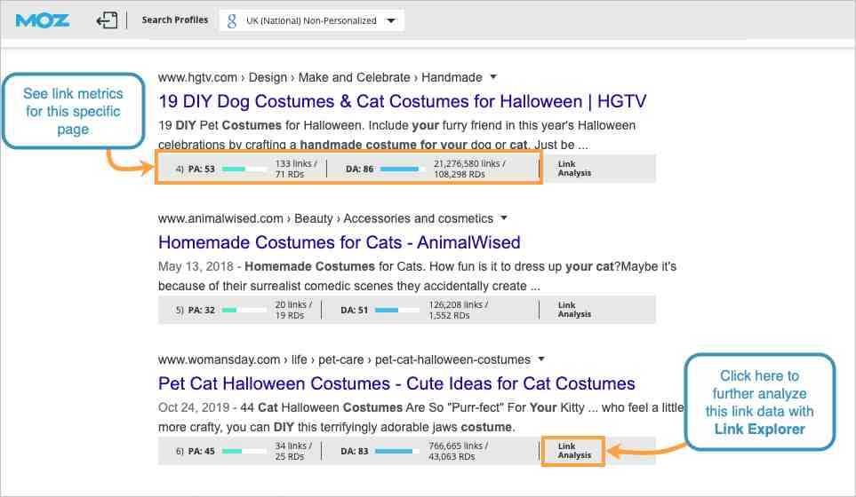
Task: Click the PA: 45 label
Action: (x=202, y=451)
